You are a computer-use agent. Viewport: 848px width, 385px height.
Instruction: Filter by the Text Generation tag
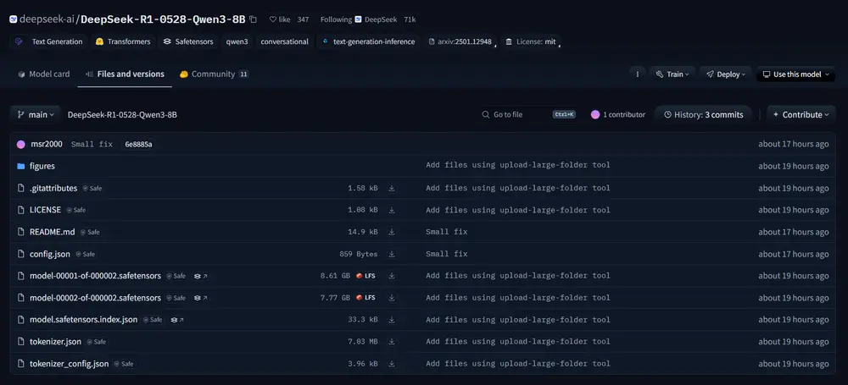tap(48, 41)
